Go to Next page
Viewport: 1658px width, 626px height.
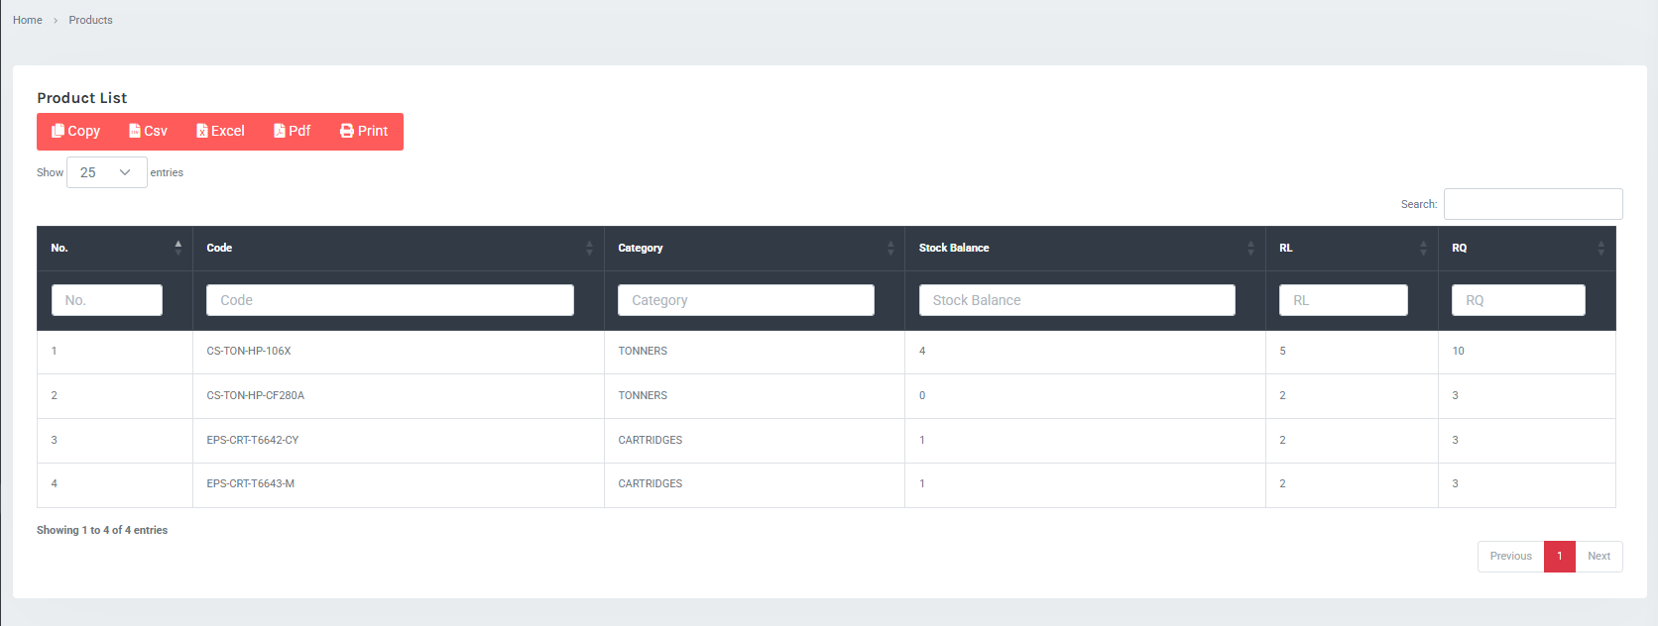coord(1599,556)
